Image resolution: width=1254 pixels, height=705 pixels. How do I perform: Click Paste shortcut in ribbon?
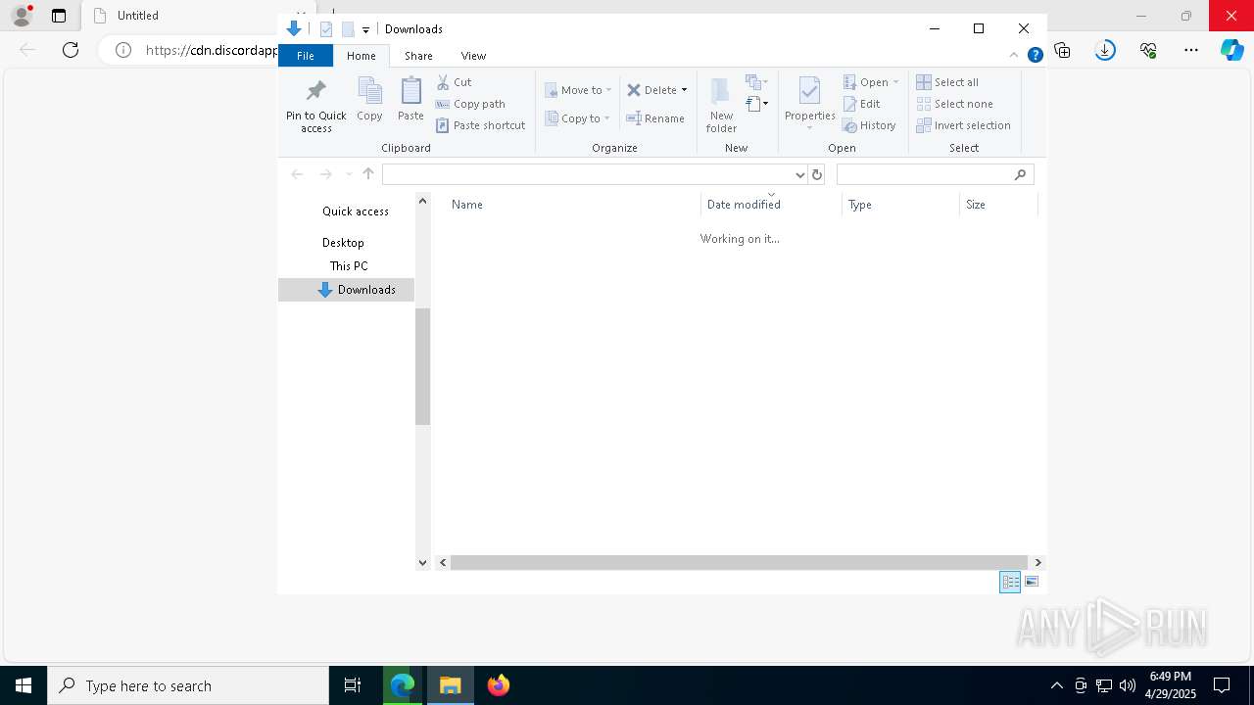tap(480, 125)
